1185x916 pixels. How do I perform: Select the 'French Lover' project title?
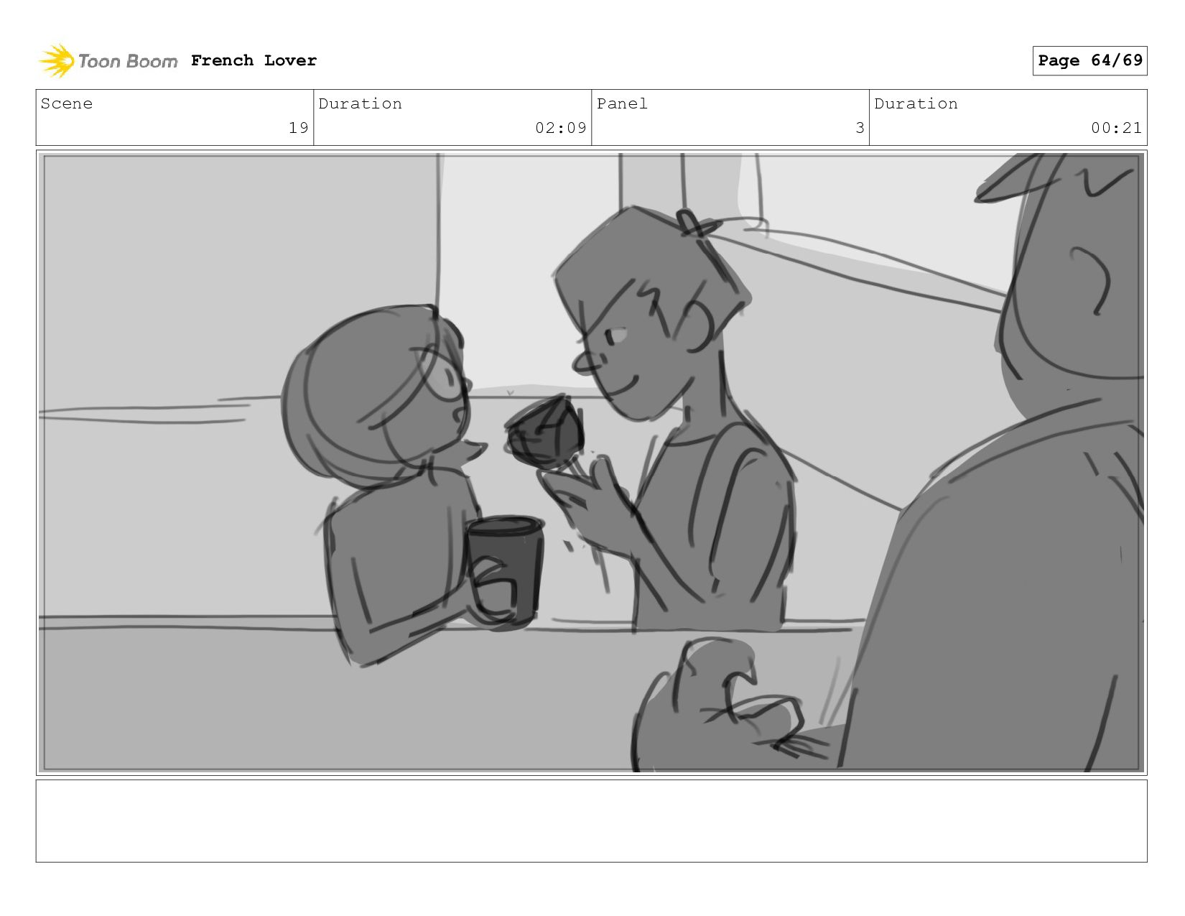click(254, 60)
